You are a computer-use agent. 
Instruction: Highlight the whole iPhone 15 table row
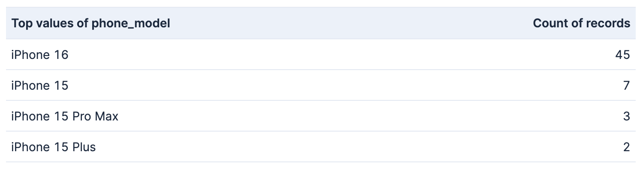(x=321, y=85)
